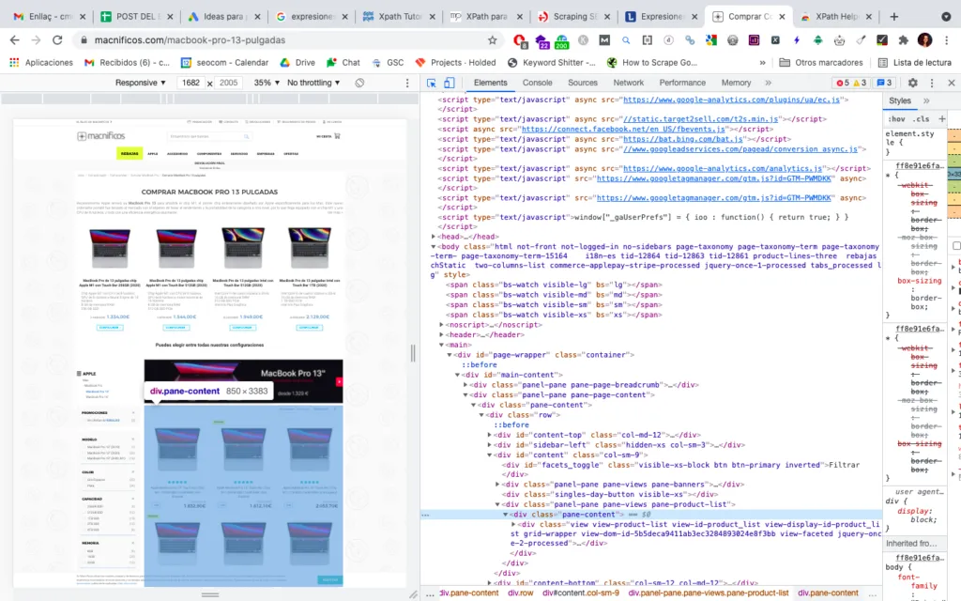Open the Otros marcadores folder
Screen dimensions: 961x601
click(820, 63)
